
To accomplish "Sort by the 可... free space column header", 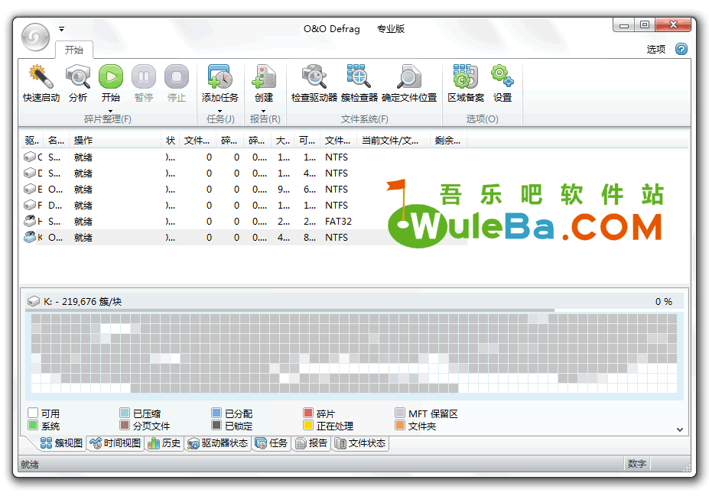I will click(307, 141).
